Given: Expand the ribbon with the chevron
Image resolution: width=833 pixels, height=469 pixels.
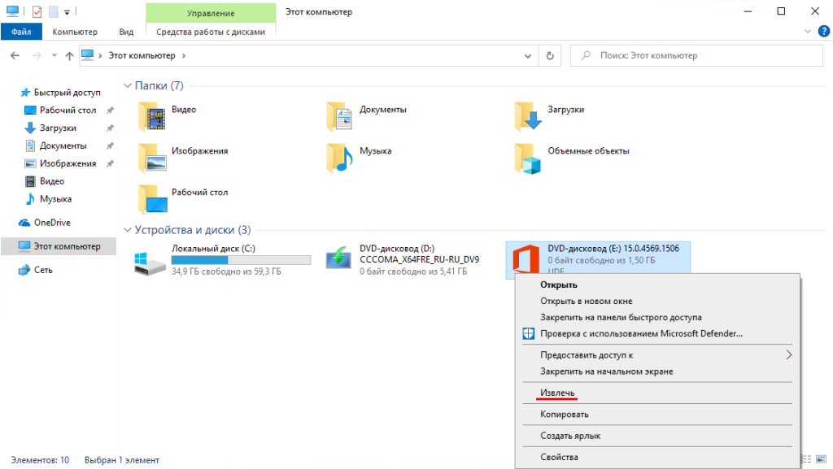Looking at the screenshot, I should [x=808, y=32].
